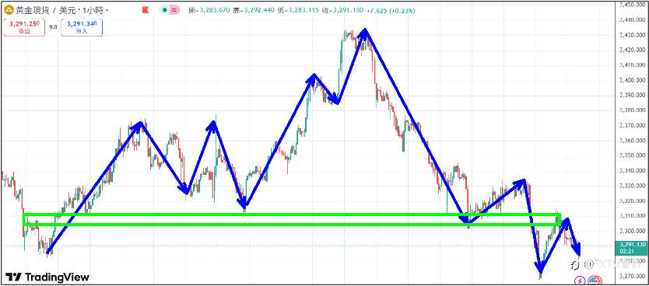The image size is (649, 286).
Task: Click the close value 3,291.130 in legend
Action: point(347,11)
